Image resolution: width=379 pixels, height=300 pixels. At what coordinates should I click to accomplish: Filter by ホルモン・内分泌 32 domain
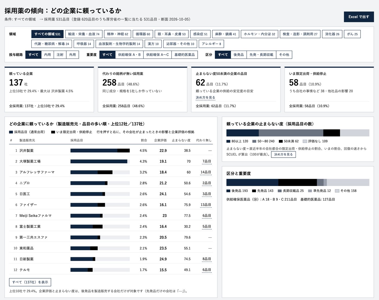[259, 34]
